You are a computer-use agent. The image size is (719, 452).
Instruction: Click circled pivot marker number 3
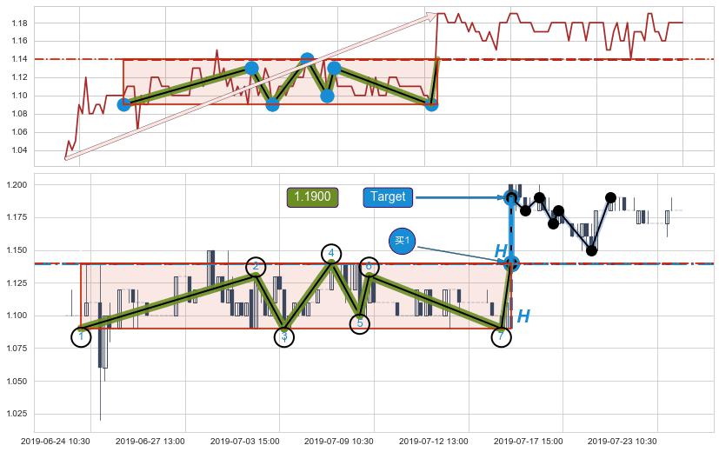(x=283, y=336)
